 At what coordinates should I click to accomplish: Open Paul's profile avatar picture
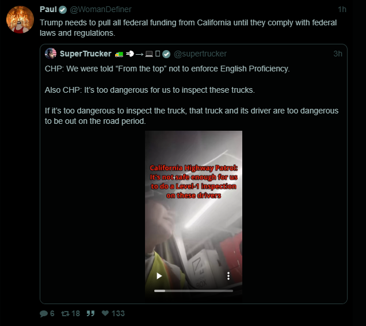20,20
